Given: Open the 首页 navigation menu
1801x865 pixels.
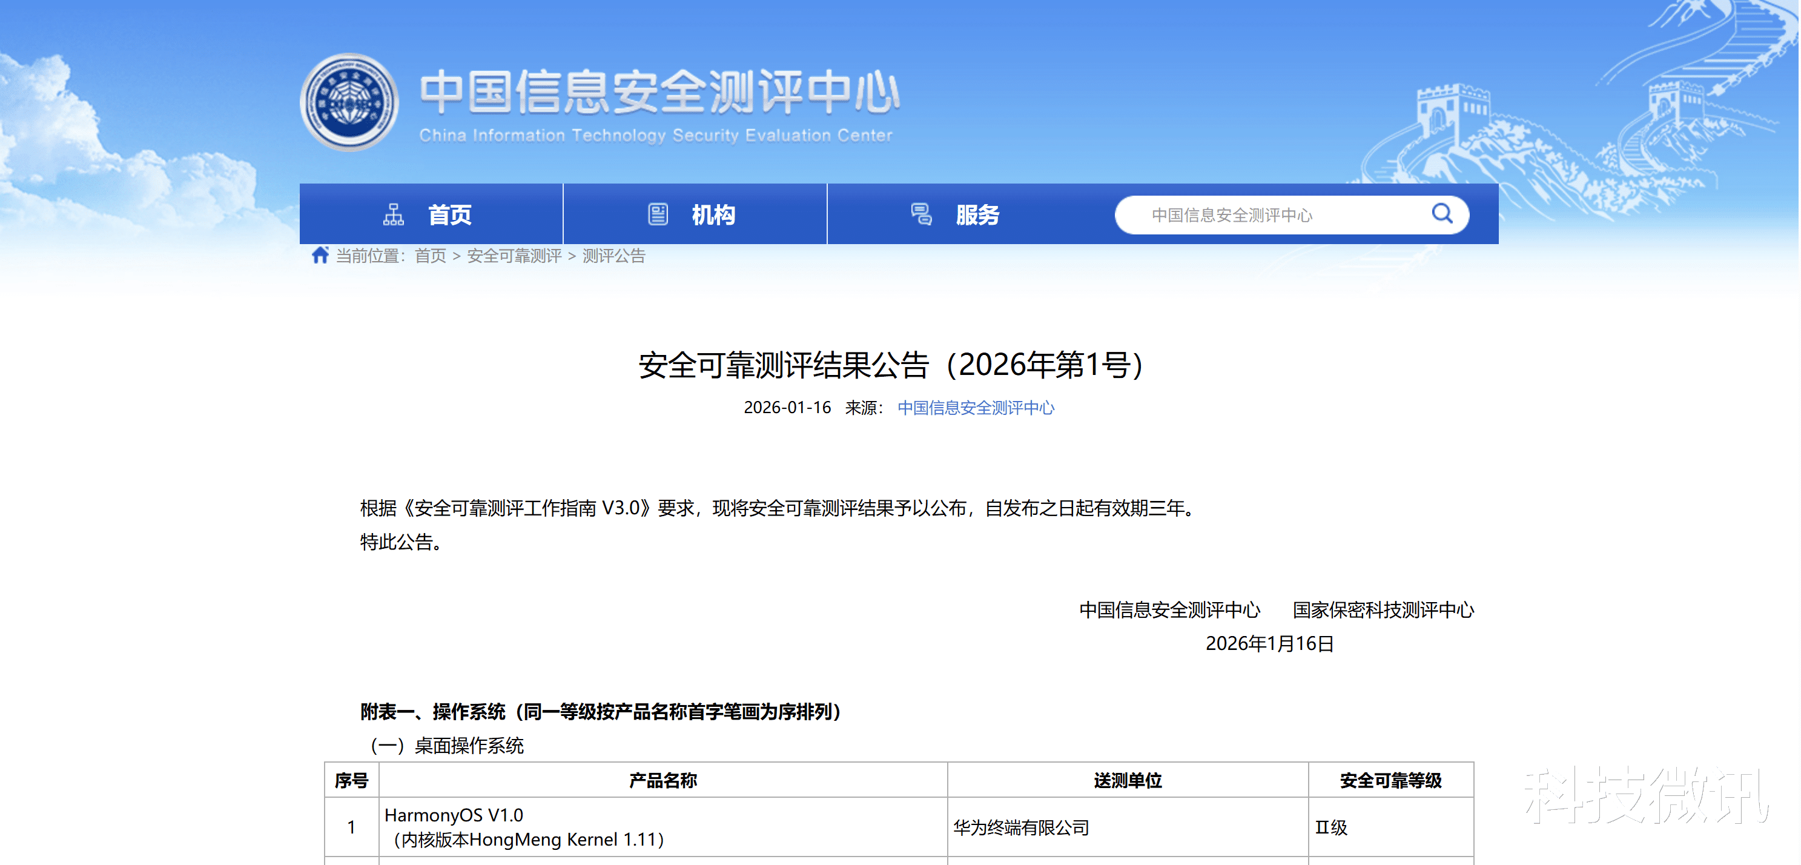Looking at the screenshot, I should coord(431,214).
